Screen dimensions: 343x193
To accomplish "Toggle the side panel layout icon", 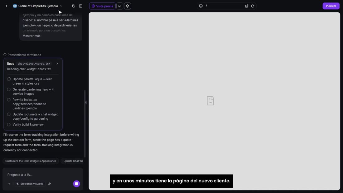I will pyautogui.click(x=81, y=6).
